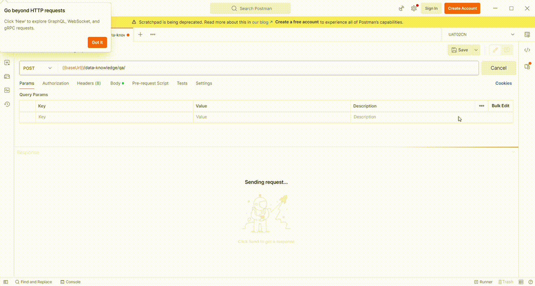Open the Monitors panel
The height and width of the screenshot is (286, 535).
7,90
